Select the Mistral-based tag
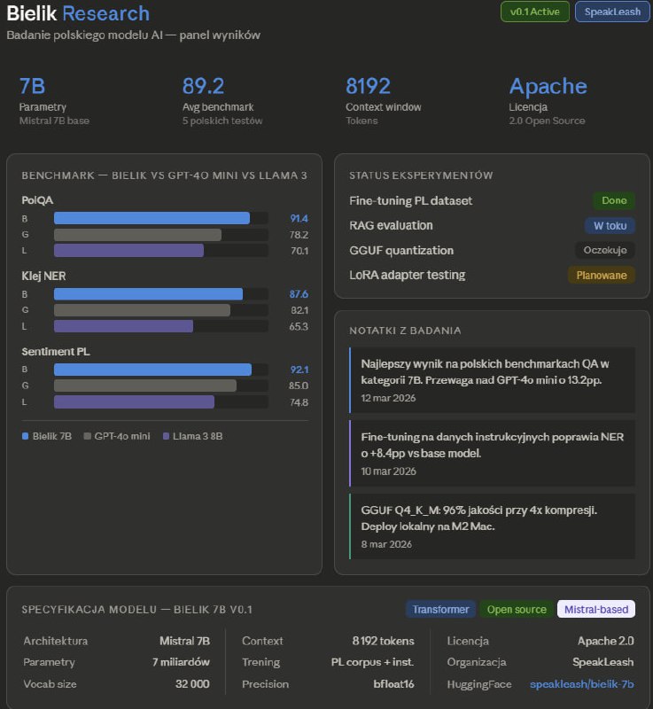The width and height of the screenshot is (653, 709). point(595,609)
